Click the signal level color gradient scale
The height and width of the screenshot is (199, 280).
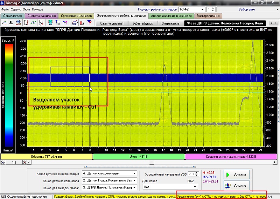pos(9,96)
